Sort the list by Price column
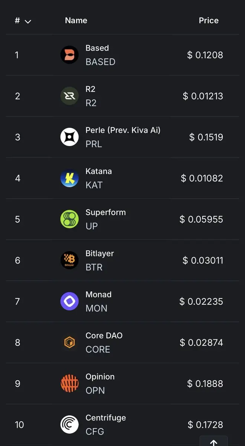 coord(209,20)
